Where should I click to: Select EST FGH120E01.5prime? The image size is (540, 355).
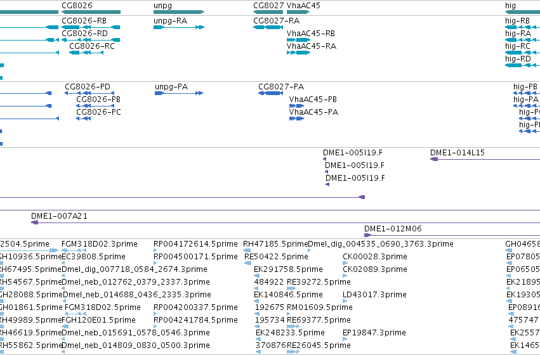tap(98, 320)
